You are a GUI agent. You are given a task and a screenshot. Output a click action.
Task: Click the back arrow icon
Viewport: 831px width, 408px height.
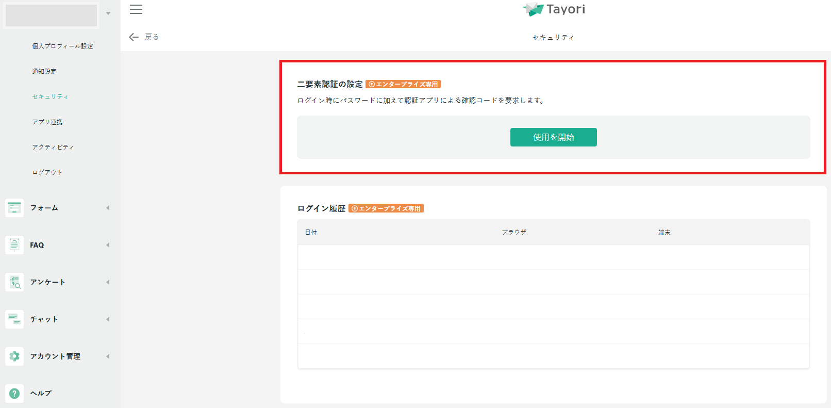point(134,37)
